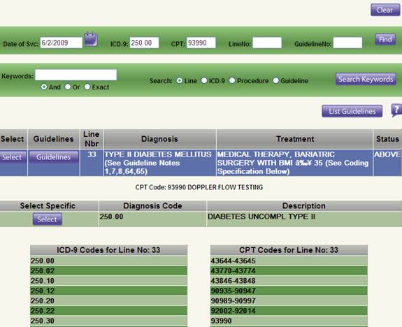View Guidelines for the diabetes mellitus line

coord(53,157)
